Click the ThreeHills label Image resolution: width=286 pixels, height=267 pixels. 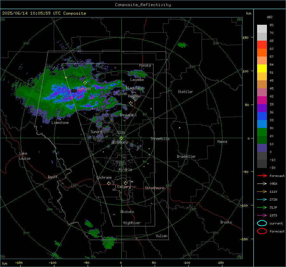(x=160, y=139)
